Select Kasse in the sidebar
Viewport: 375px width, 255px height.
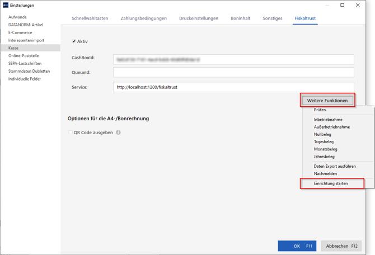31,48
